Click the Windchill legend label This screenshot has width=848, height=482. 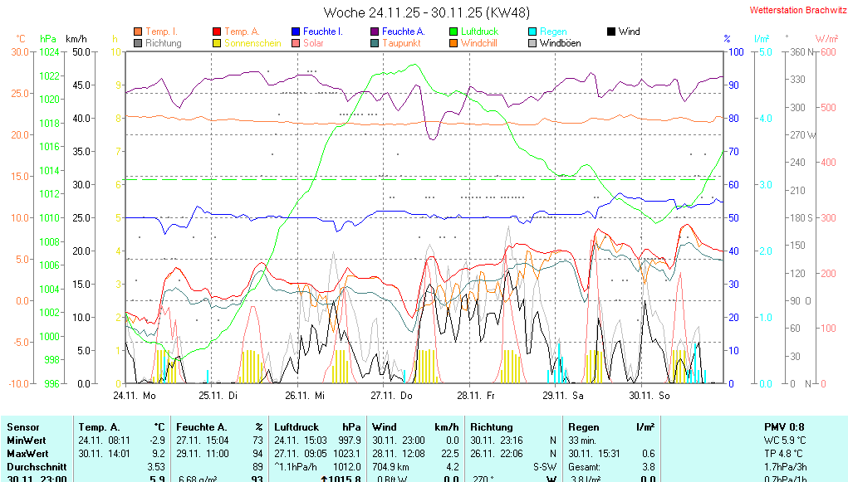pos(479,43)
